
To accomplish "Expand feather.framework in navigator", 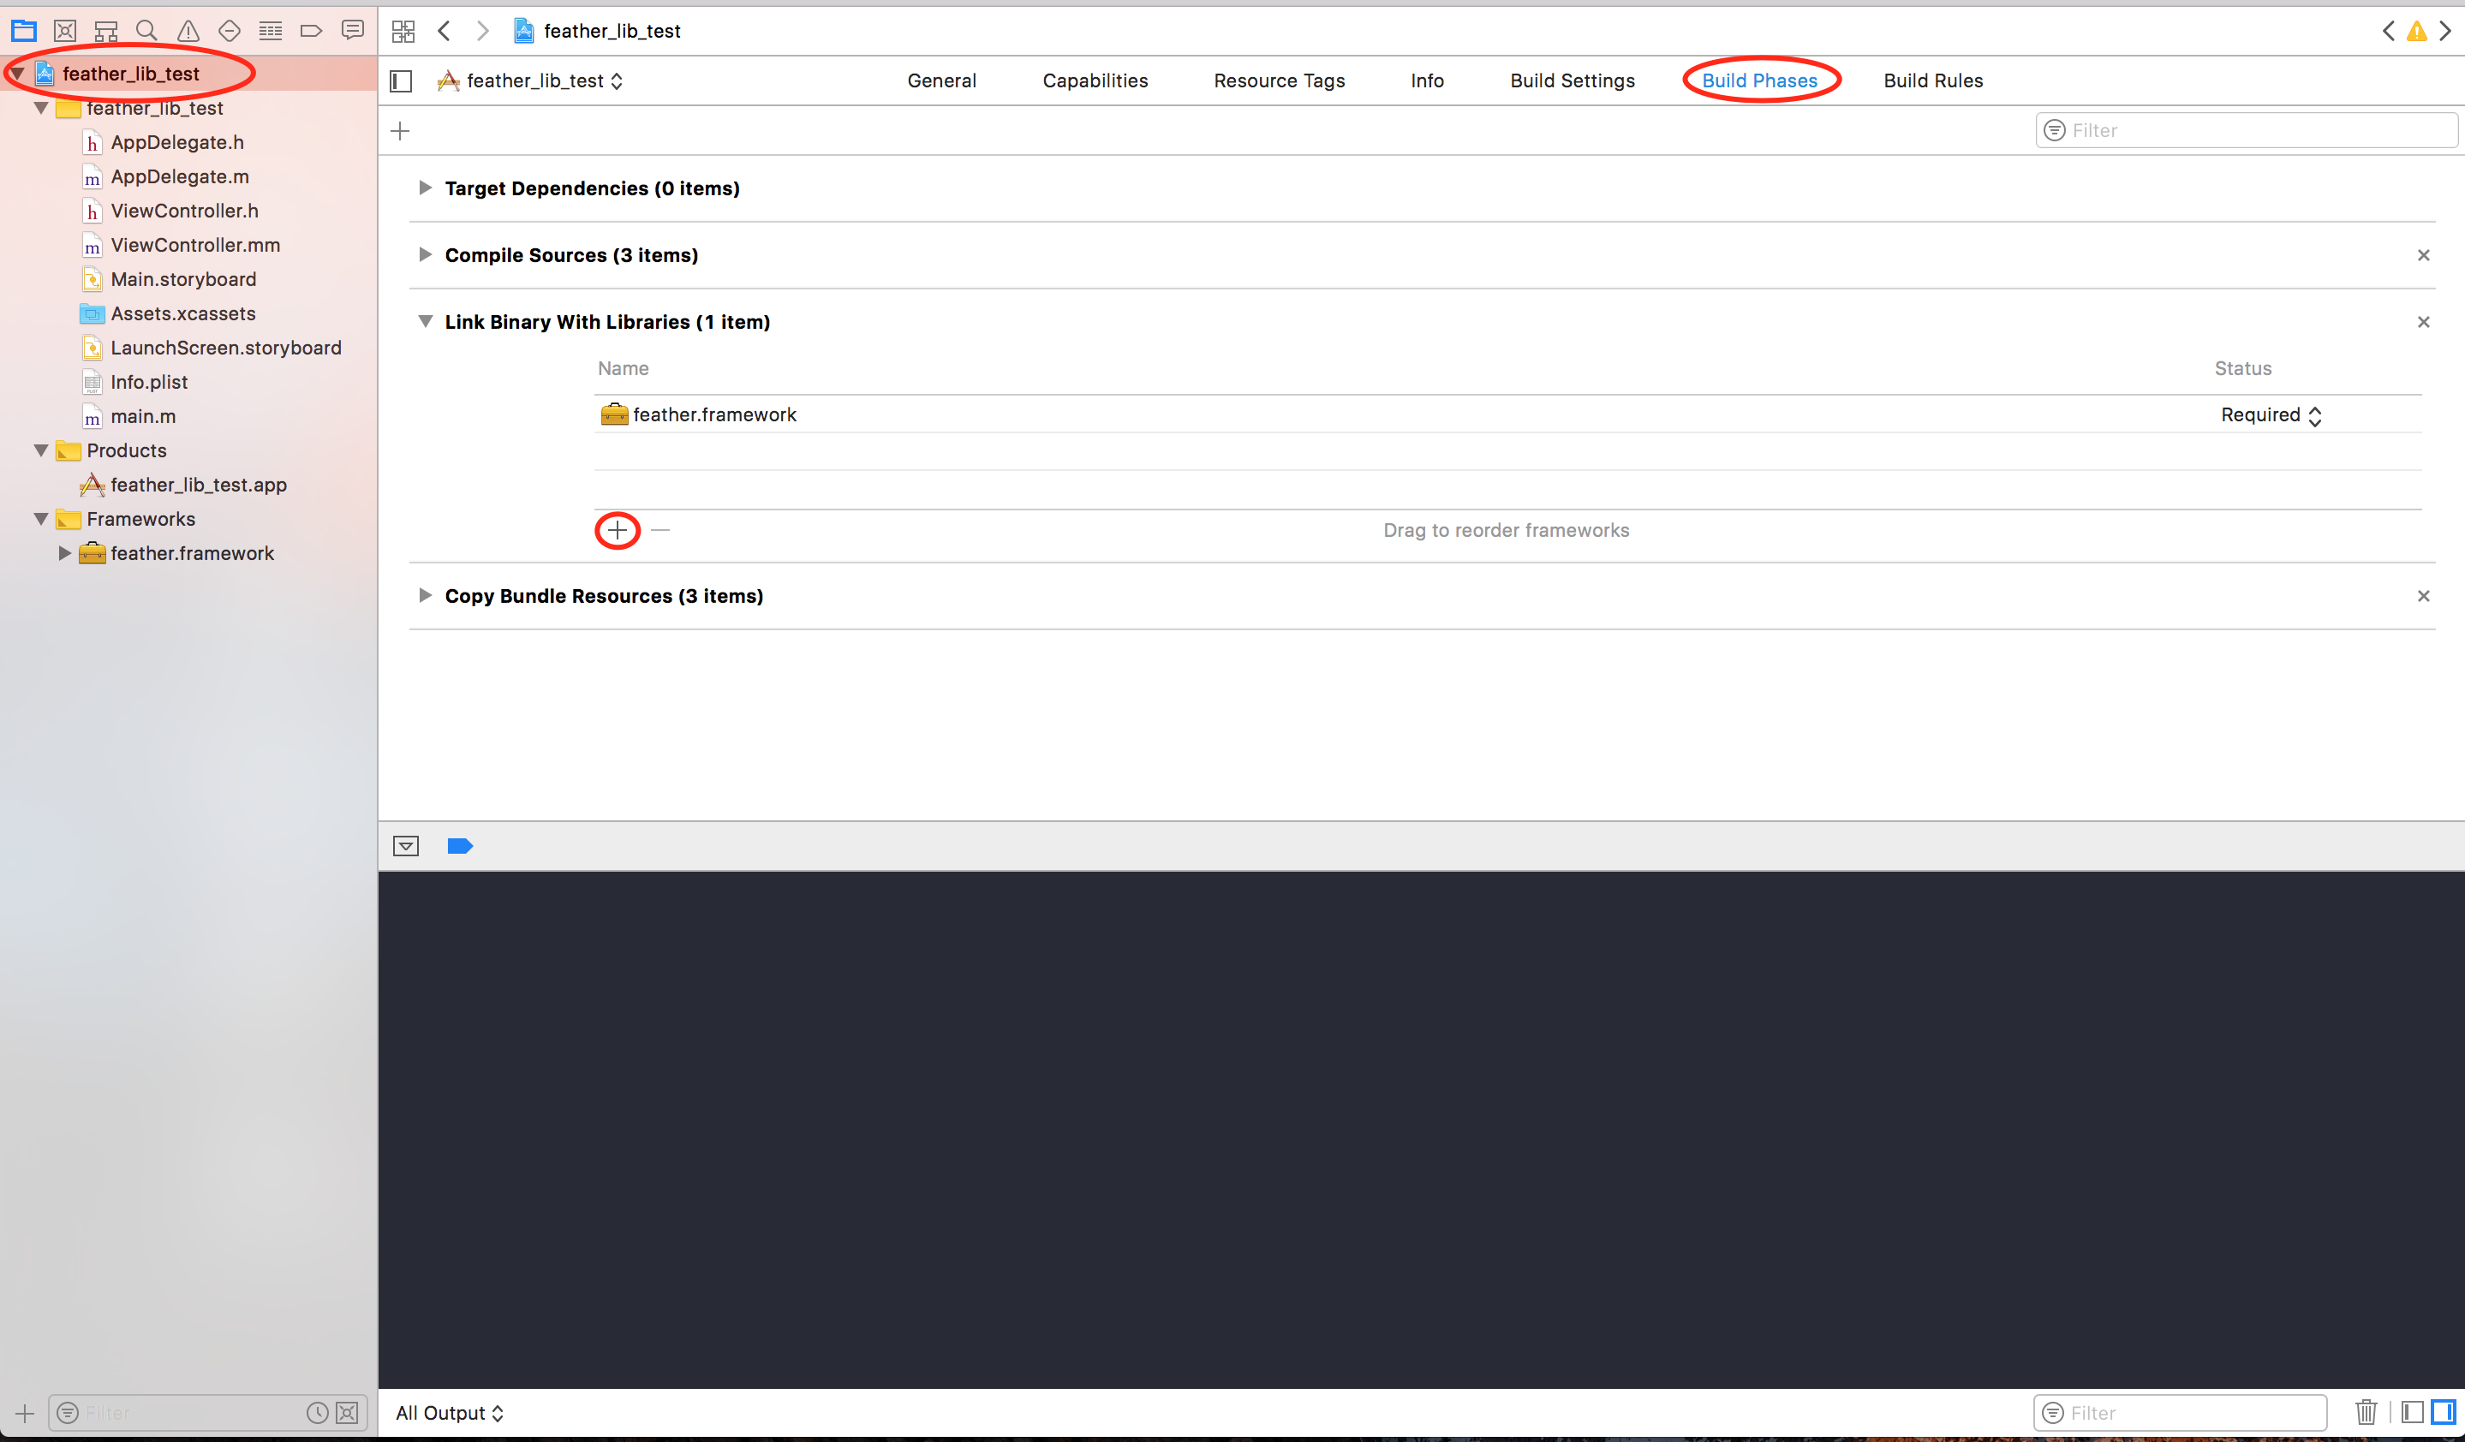I will click(64, 552).
